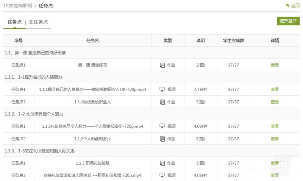Click 查看 for the 7.7分钟 video task
The height and width of the screenshot is (181, 303).
(x=275, y=89)
